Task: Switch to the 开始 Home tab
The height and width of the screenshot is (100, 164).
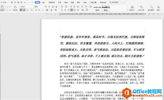Action: pyautogui.click(x=37, y=2)
